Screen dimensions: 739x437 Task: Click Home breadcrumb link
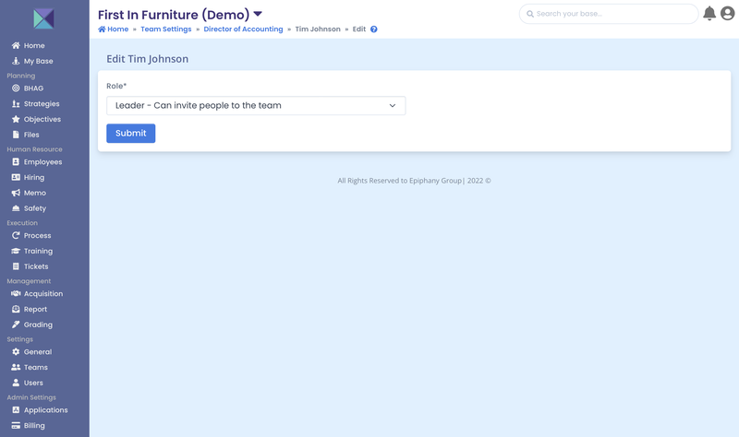pyautogui.click(x=113, y=30)
